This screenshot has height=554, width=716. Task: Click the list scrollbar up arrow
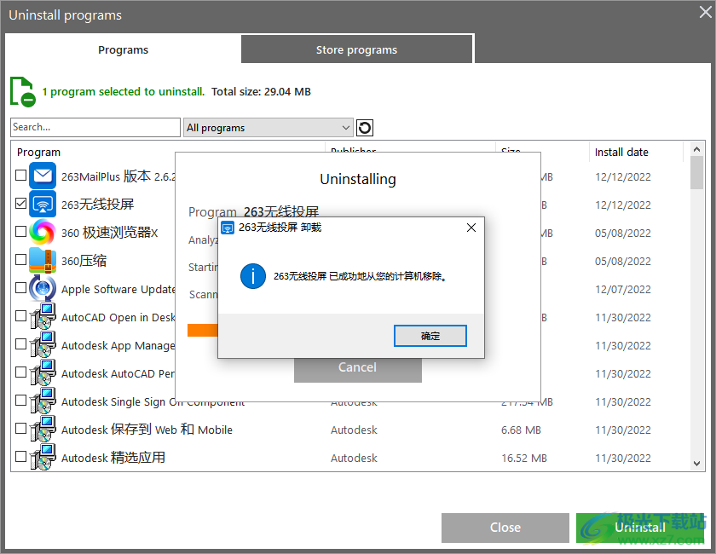pyautogui.click(x=696, y=149)
